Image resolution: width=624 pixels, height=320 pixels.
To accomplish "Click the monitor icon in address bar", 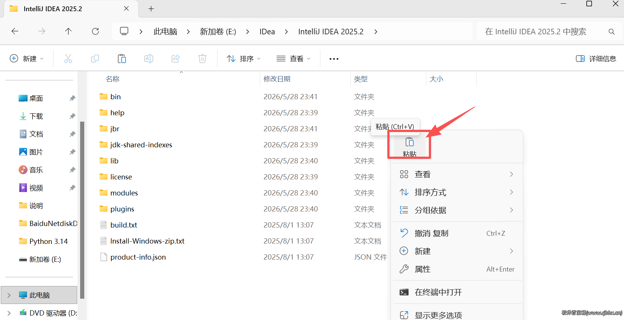I will (x=124, y=31).
